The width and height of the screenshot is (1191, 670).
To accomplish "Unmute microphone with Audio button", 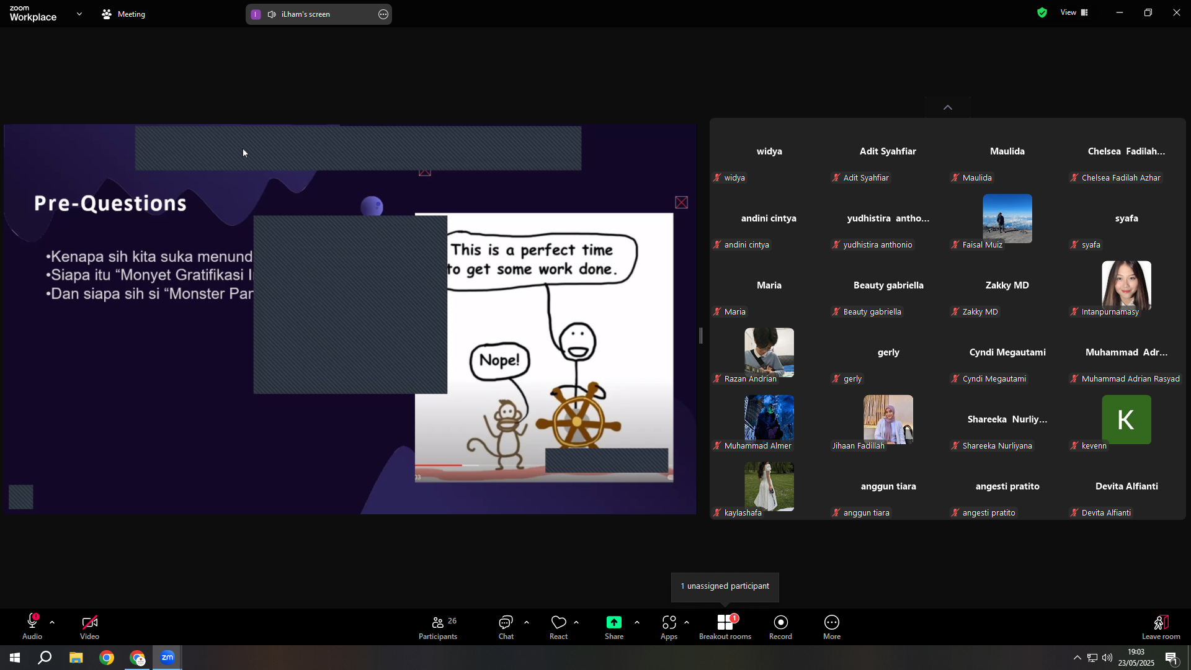I will tap(32, 627).
